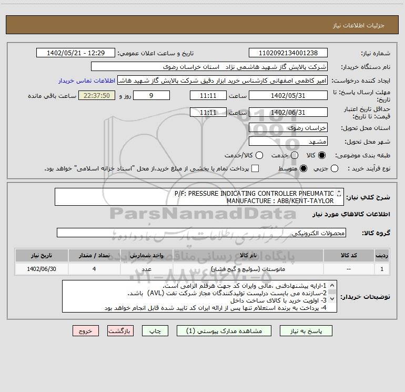Click the جزئیات اطلاعات نیاز header title
Viewport: 405px width, 392px height.
pos(359,25)
